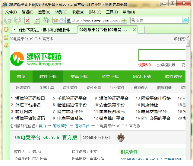Viewport: 193px width, 166px height.
Task: Open the 查看(V) menu
Action: 44,12
